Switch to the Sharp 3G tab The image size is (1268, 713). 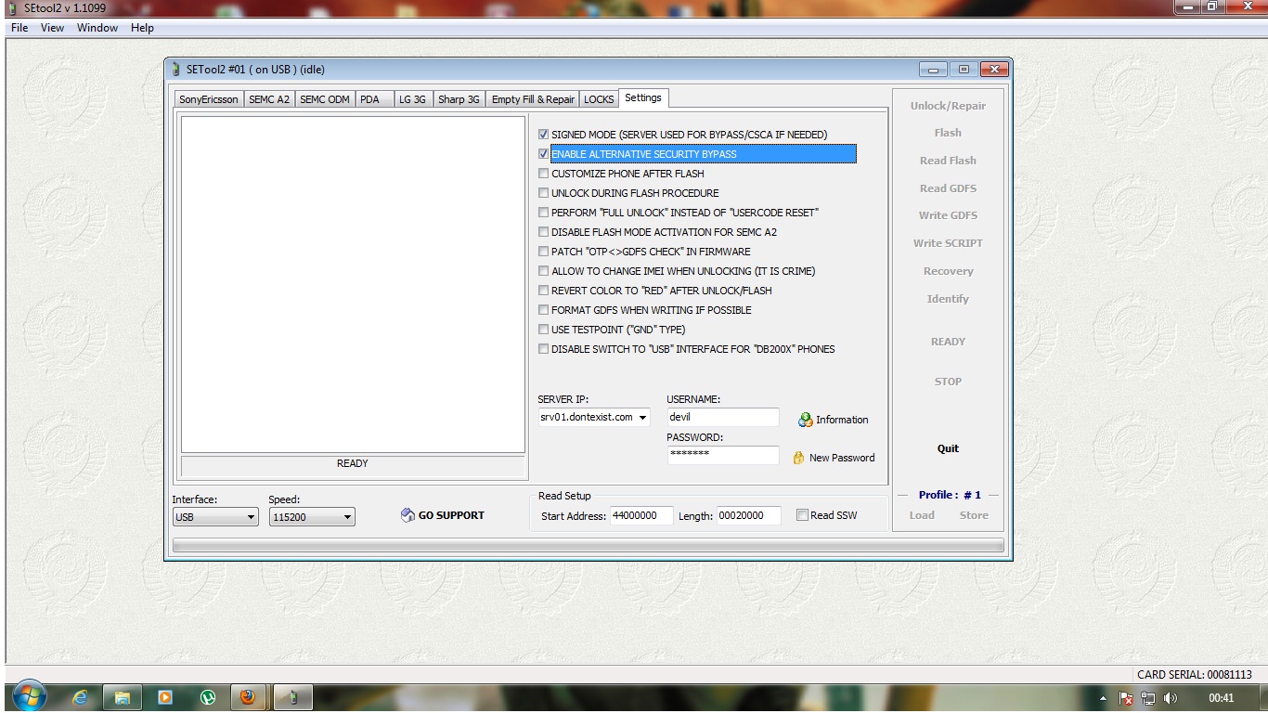[x=459, y=99]
